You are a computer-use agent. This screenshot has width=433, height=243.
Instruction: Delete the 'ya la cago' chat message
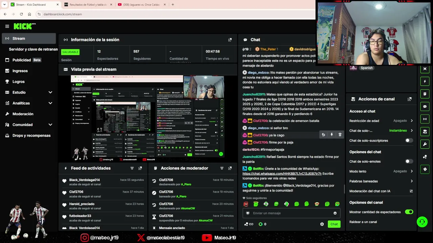[x=340, y=135]
